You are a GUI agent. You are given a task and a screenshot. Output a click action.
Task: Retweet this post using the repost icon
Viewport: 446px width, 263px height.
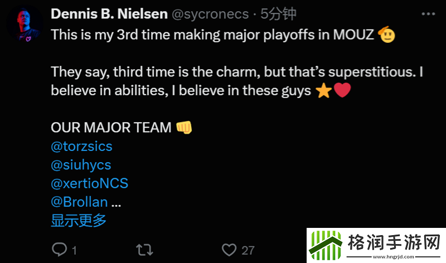click(x=144, y=250)
